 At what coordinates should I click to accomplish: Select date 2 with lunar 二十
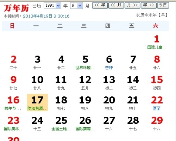click(13, 63)
